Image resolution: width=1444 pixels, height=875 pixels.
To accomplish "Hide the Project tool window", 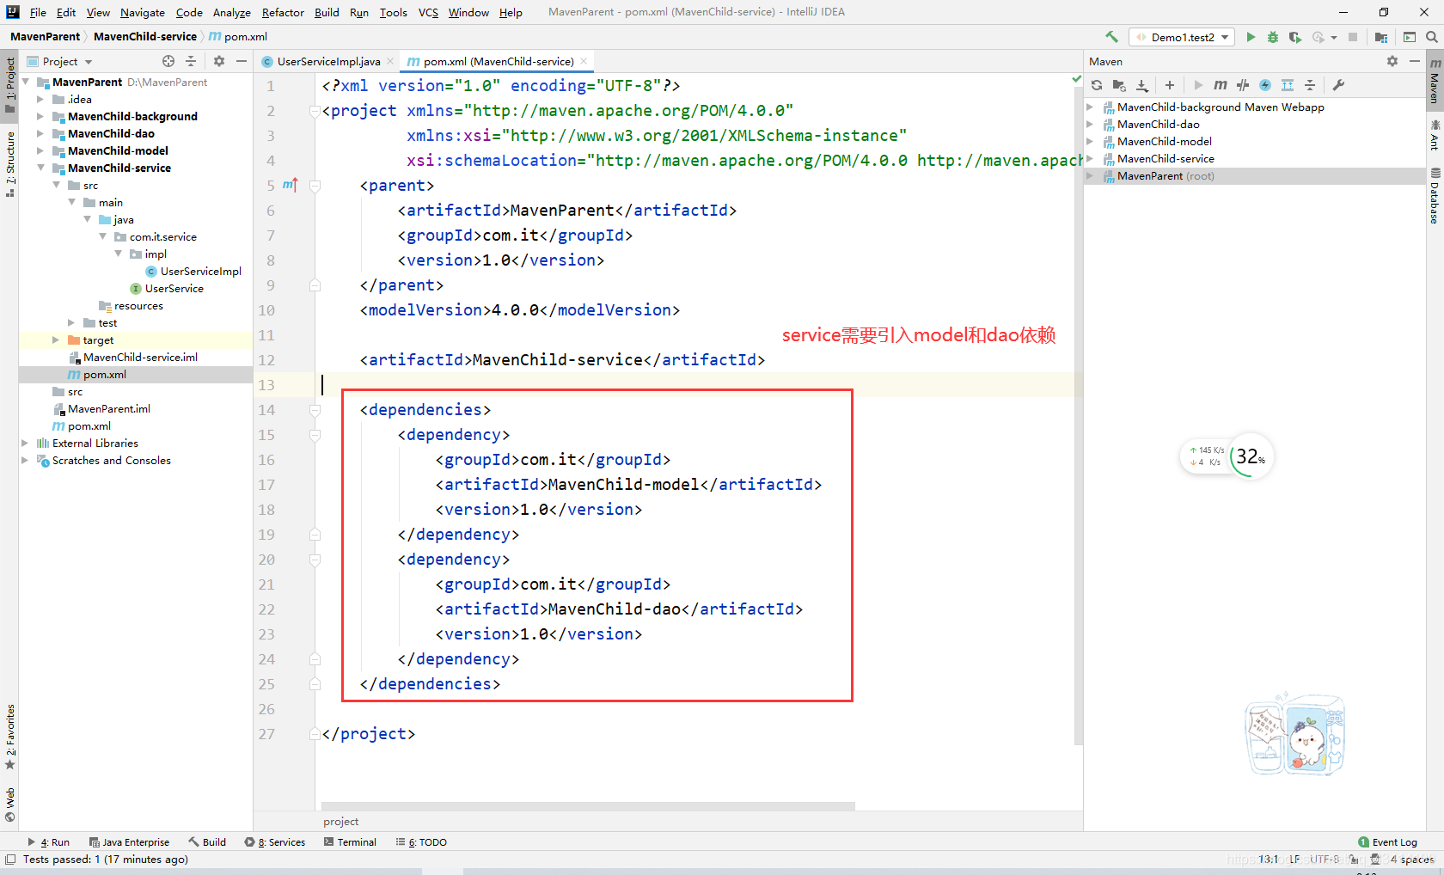I will pos(242,61).
